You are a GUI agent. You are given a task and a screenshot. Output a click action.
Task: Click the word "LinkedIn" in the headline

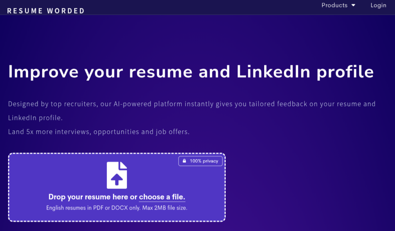[x=273, y=72]
